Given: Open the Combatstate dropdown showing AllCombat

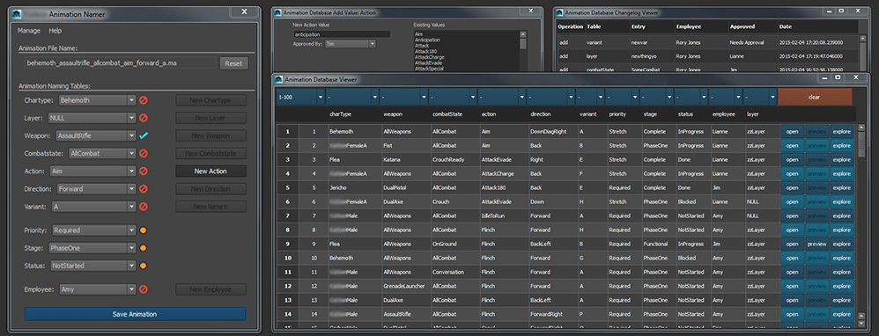Looking at the screenshot, I should [x=102, y=153].
